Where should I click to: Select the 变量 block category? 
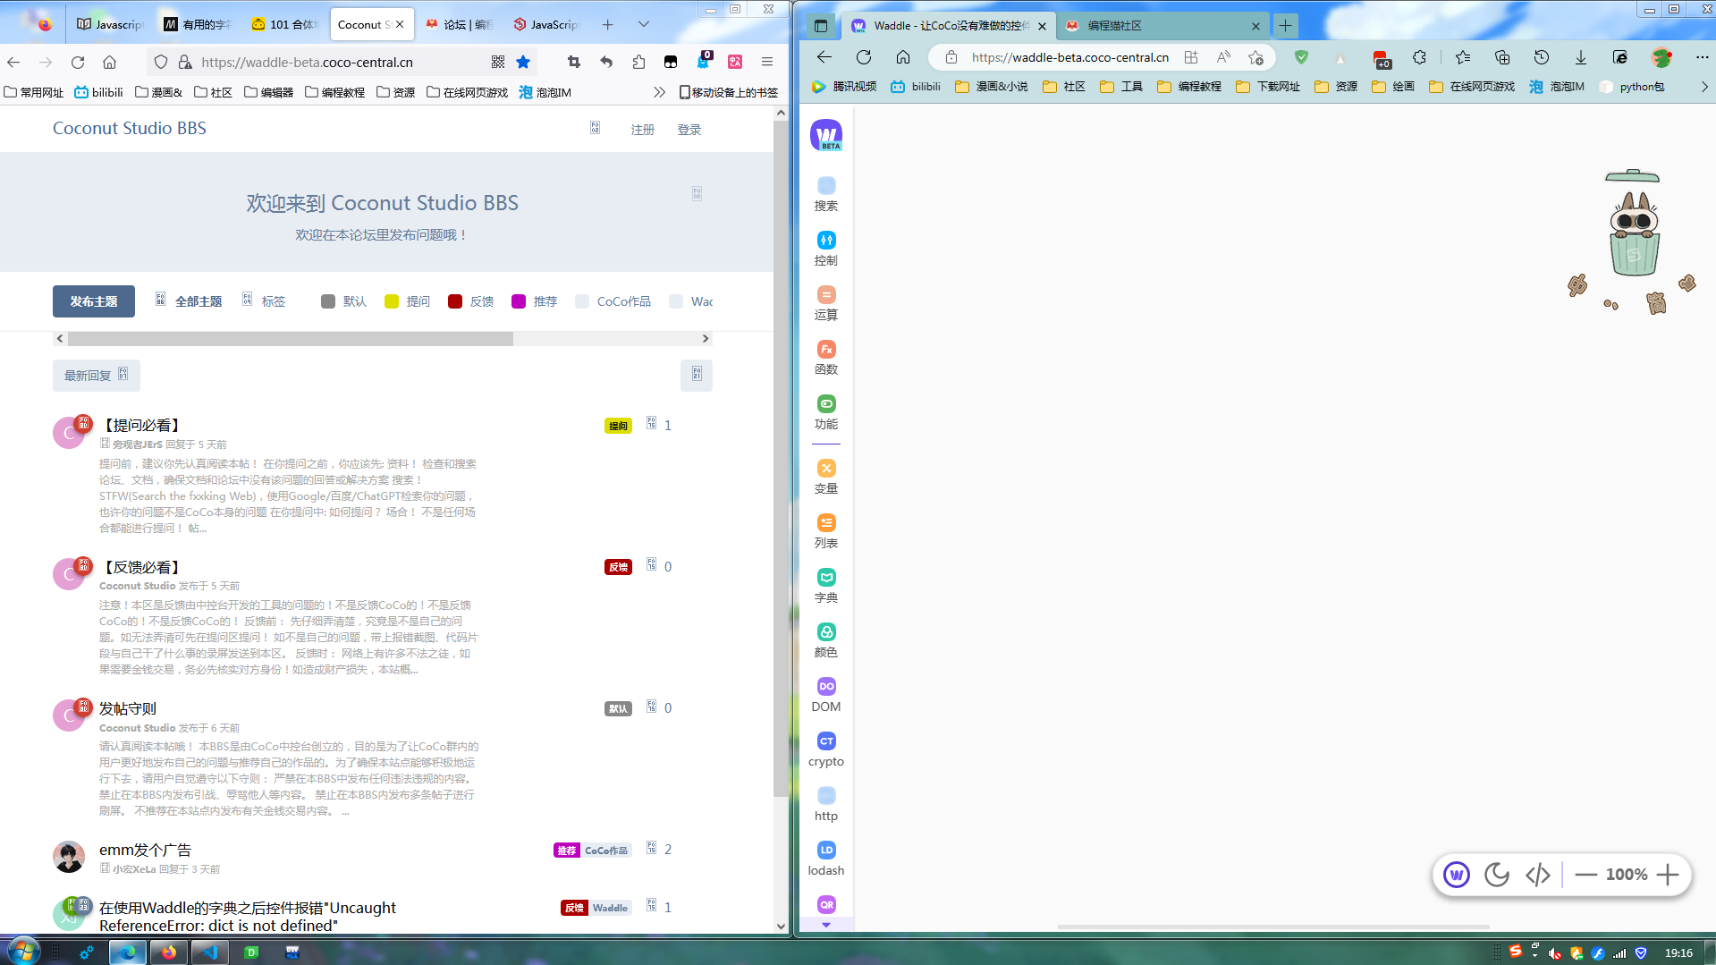point(826,477)
